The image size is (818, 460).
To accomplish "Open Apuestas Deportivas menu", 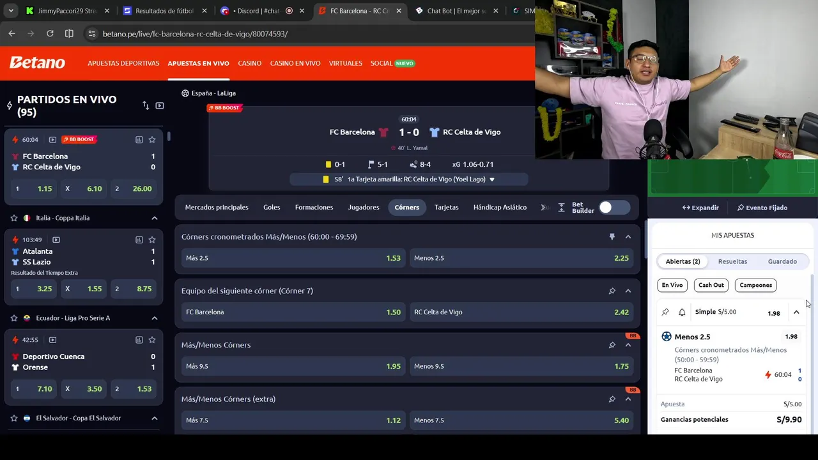I will point(123,63).
